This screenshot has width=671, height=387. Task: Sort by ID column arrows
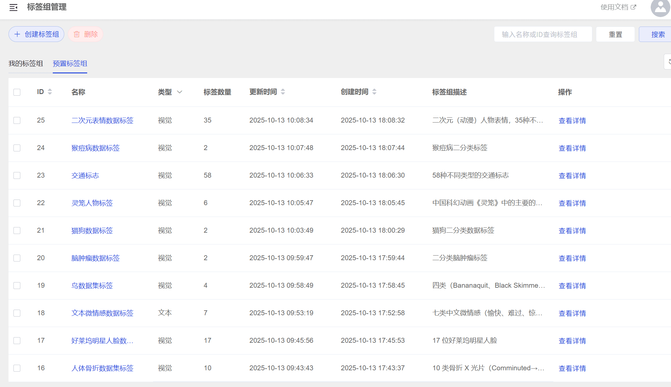tap(50, 92)
